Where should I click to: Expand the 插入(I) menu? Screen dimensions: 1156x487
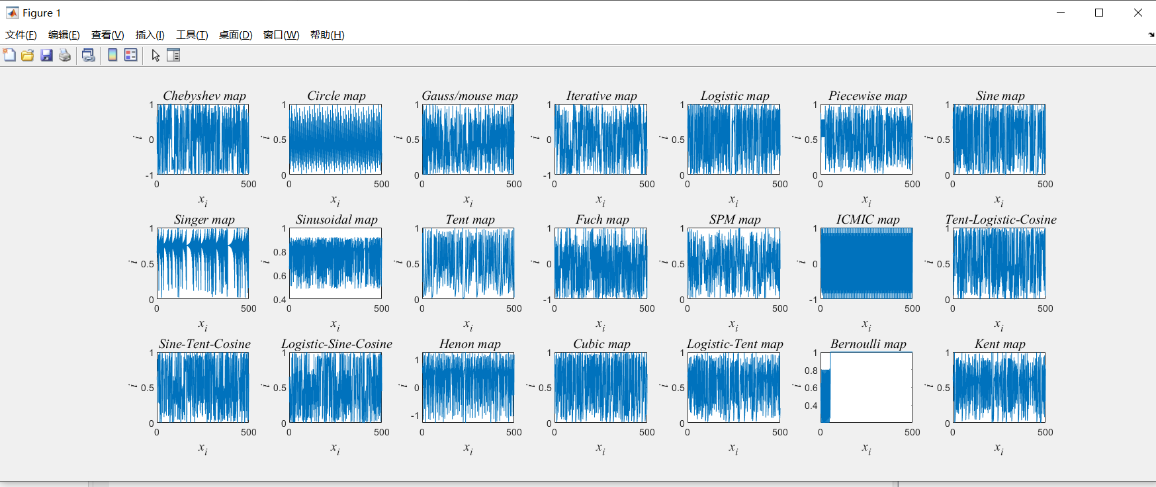pos(150,35)
